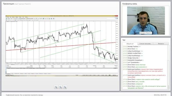Viewport: 172px width, 96px height.
Task: Click the Презентация panel heading
Action: [x=8, y=4]
